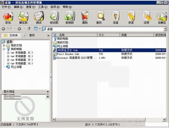This screenshot has width=169, height=128.
Task: Click the up-arrow icon in 名称 column header
Action: click(x=55, y=35)
